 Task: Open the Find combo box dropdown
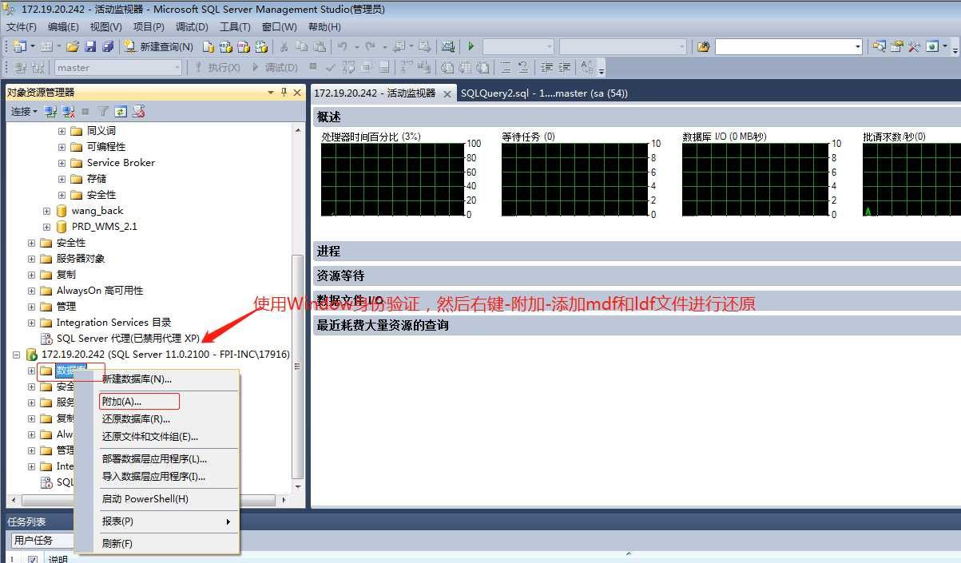pyautogui.click(x=858, y=47)
